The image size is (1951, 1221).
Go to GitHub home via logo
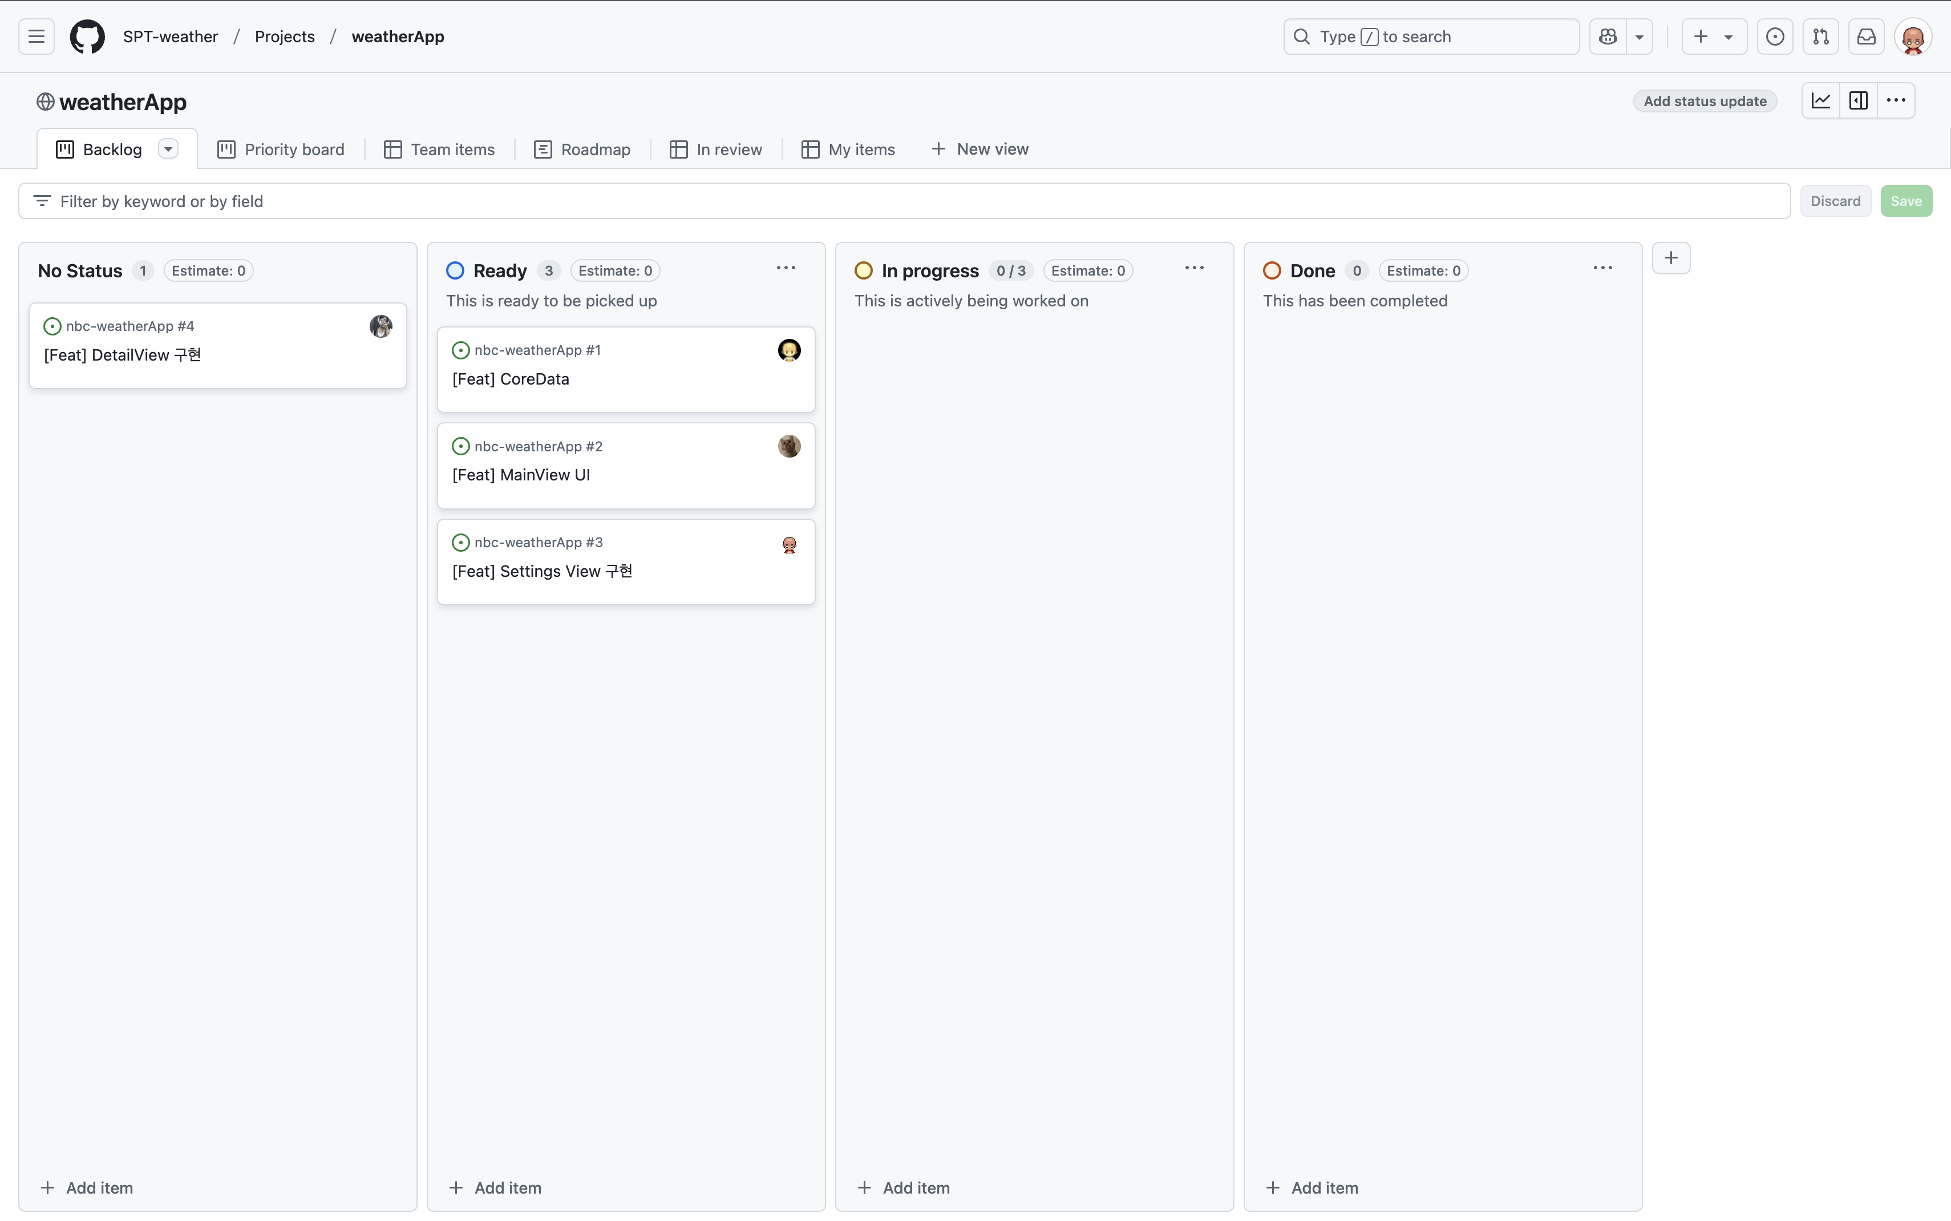coord(87,37)
